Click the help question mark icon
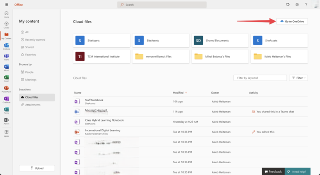This screenshot has width=320, height=175. tap(306, 5)
